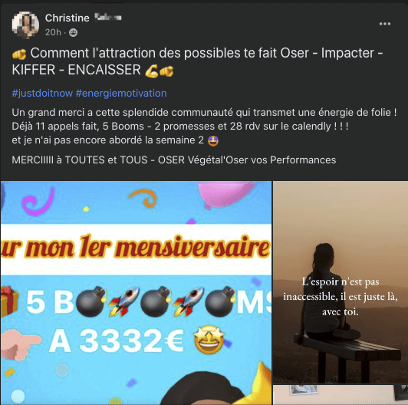
Task: Click the flexed bicep emoji in headline
Action: pyautogui.click(x=152, y=71)
